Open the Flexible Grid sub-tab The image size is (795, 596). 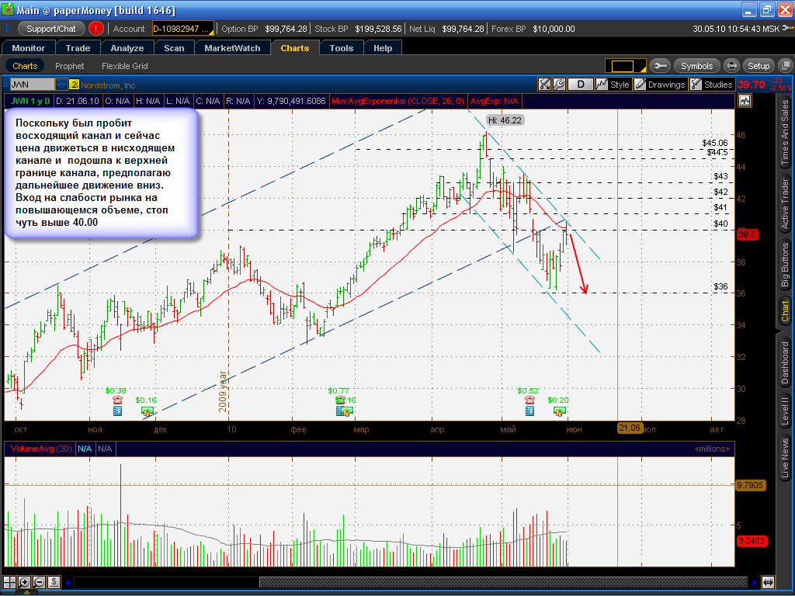tap(125, 66)
